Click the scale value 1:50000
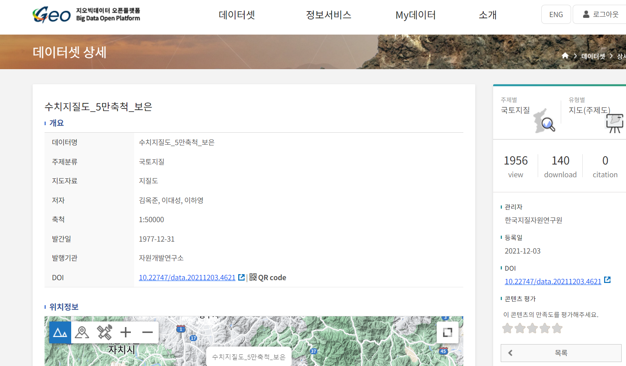 click(x=151, y=220)
